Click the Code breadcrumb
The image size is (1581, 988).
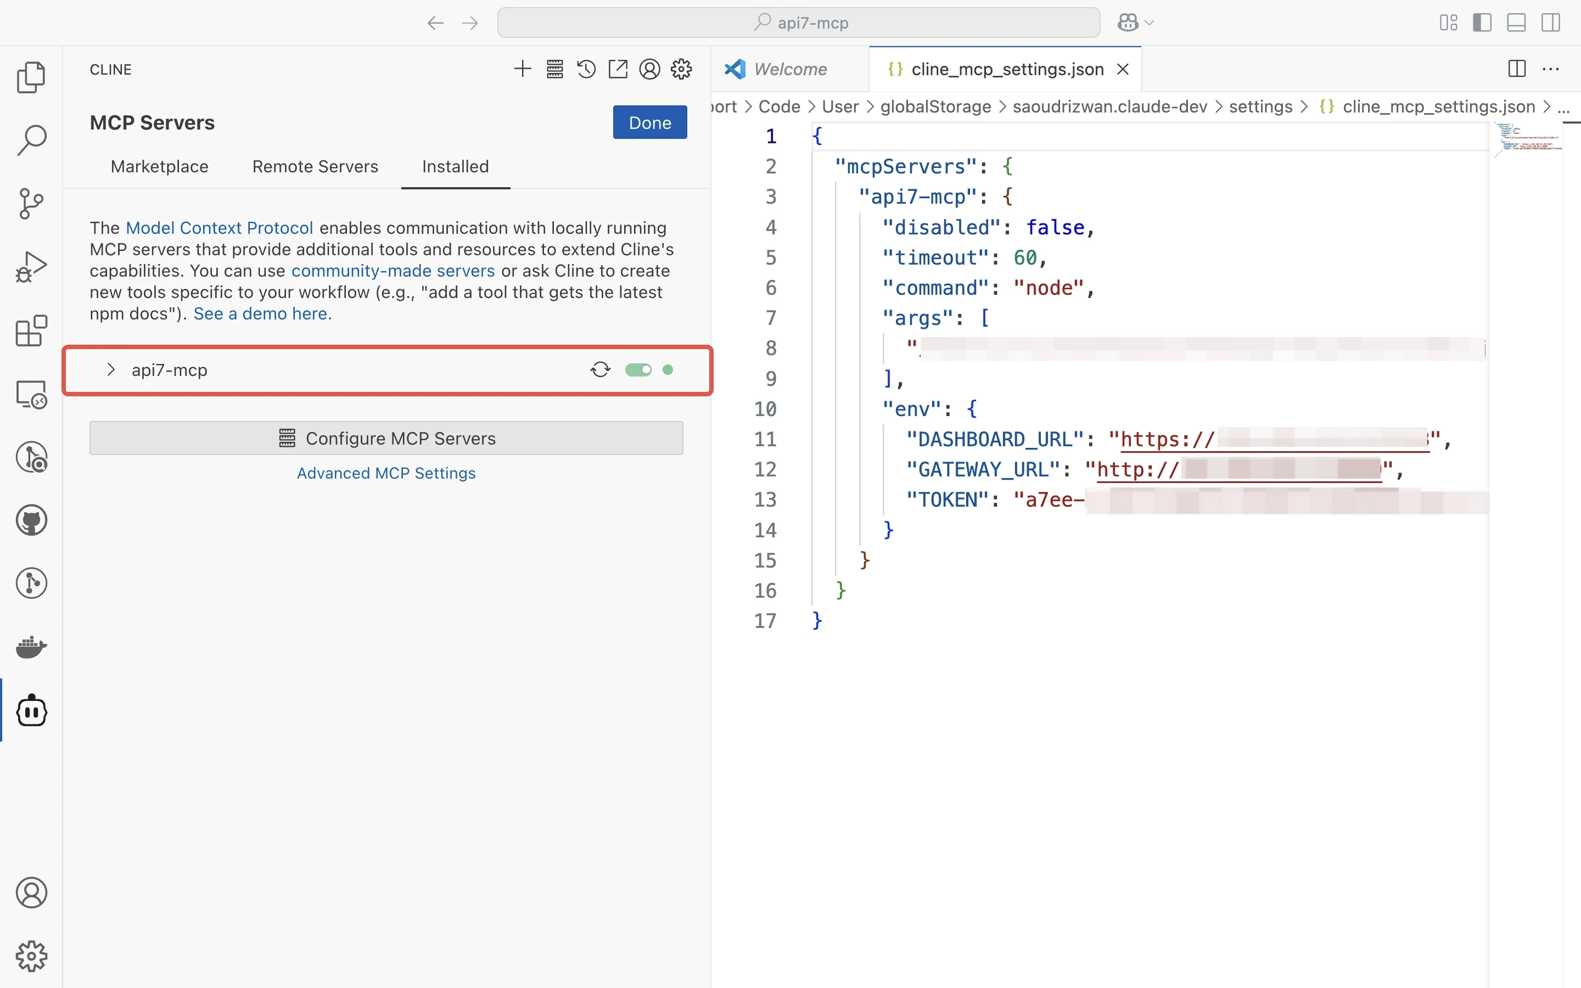[x=779, y=106]
